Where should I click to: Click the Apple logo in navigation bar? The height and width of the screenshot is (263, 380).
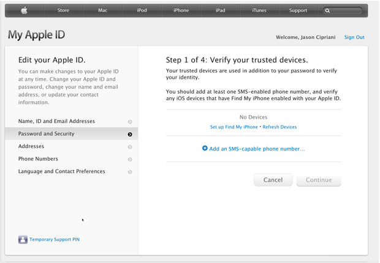[25, 10]
